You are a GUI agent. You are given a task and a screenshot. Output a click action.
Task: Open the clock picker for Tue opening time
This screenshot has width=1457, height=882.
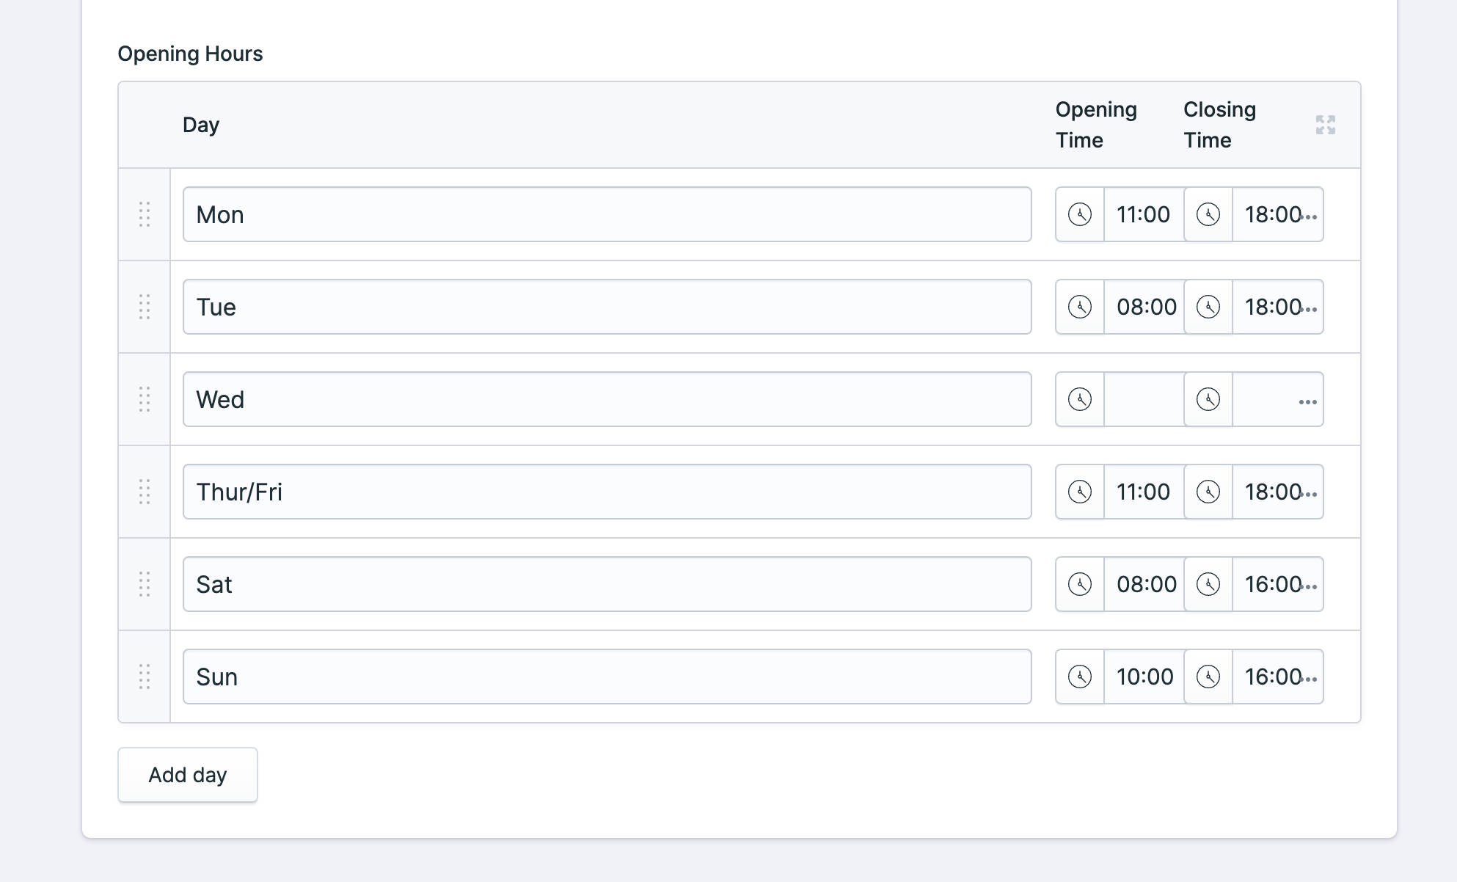[x=1078, y=307]
